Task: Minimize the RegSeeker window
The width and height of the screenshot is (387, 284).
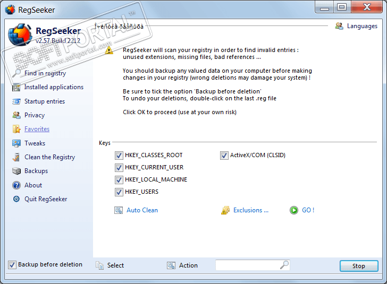Action: (324, 7)
